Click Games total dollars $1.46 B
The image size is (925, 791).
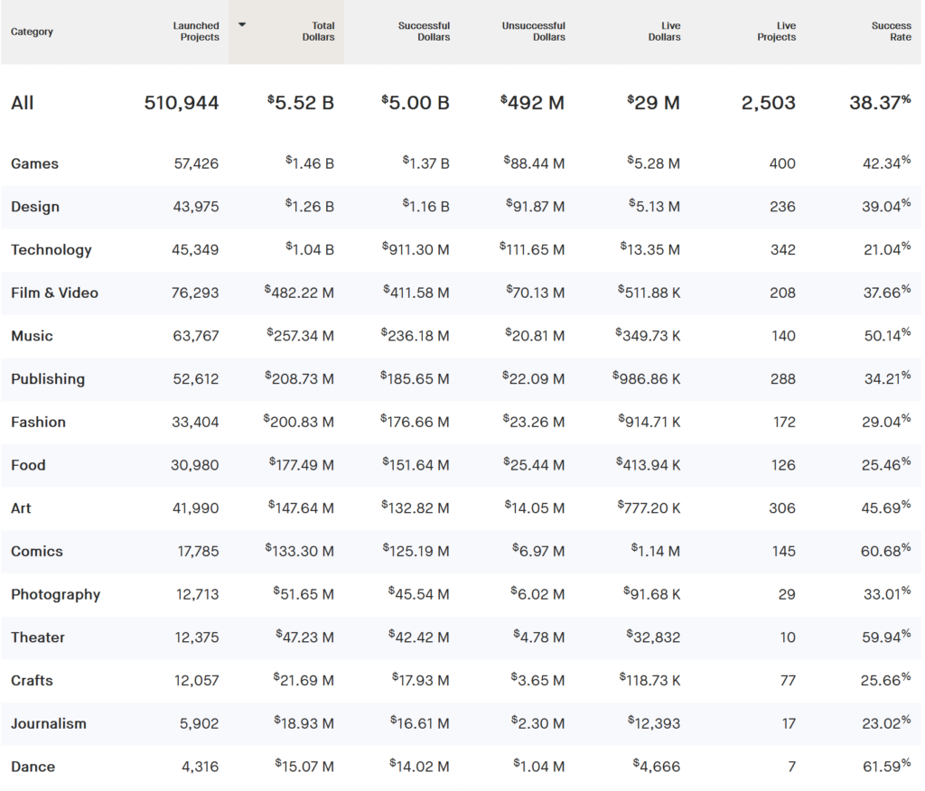pyautogui.click(x=311, y=163)
